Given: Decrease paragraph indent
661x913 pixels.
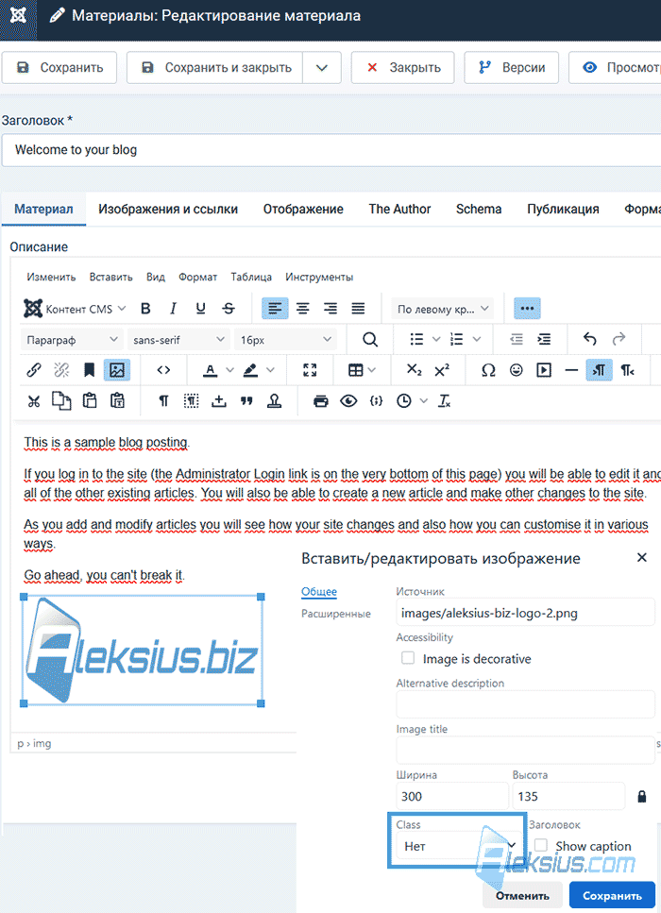Looking at the screenshot, I should click(517, 340).
